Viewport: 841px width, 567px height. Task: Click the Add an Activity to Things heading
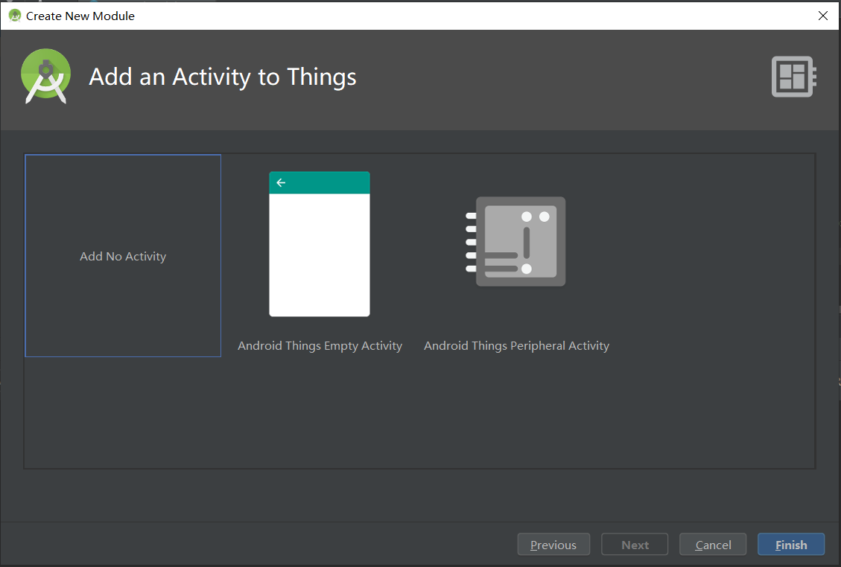[x=223, y=77]
